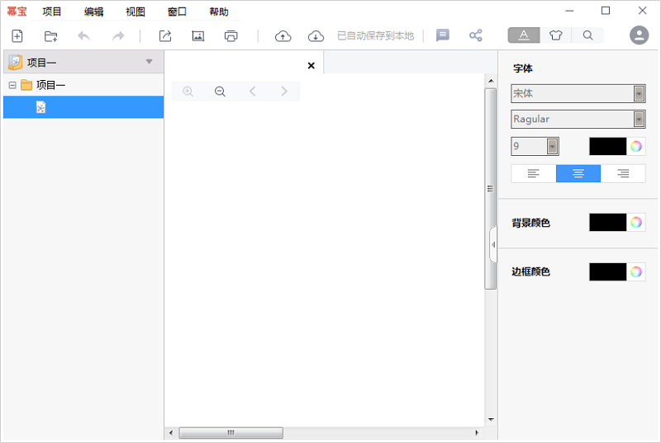Collapse the right side panel handle
The width and height of the screenshot is (661, 443).
point(492,244)
